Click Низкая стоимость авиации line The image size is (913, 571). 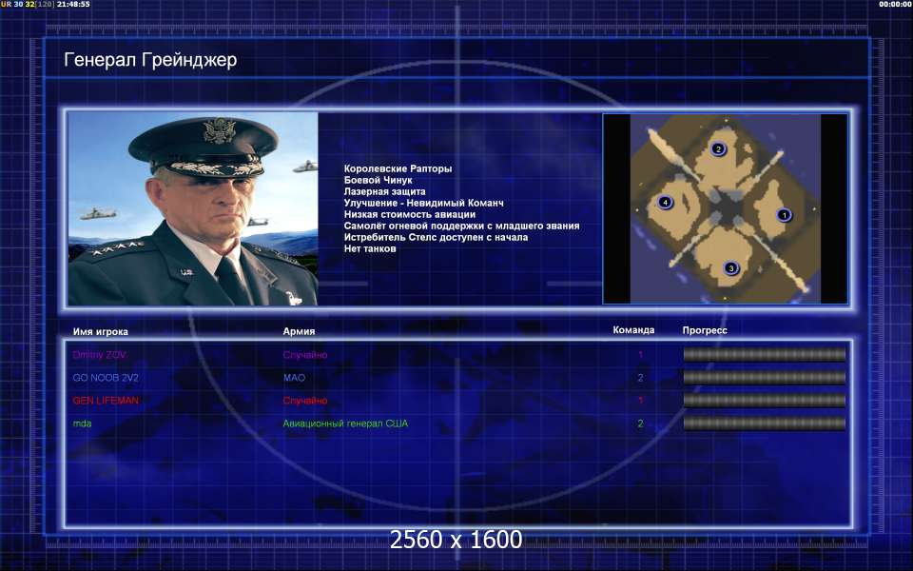point(409,214)
